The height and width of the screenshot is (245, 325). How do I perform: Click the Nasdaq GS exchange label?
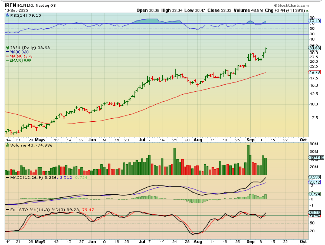46,5
